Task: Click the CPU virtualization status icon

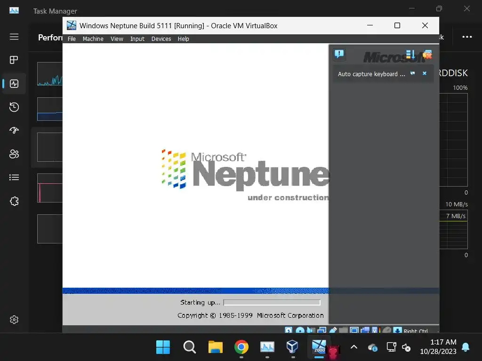Action: coord(376,330)
